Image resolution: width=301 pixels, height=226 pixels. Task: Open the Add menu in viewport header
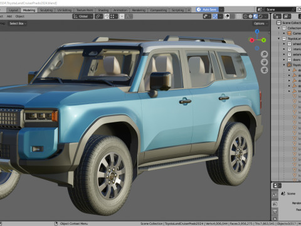9,16
